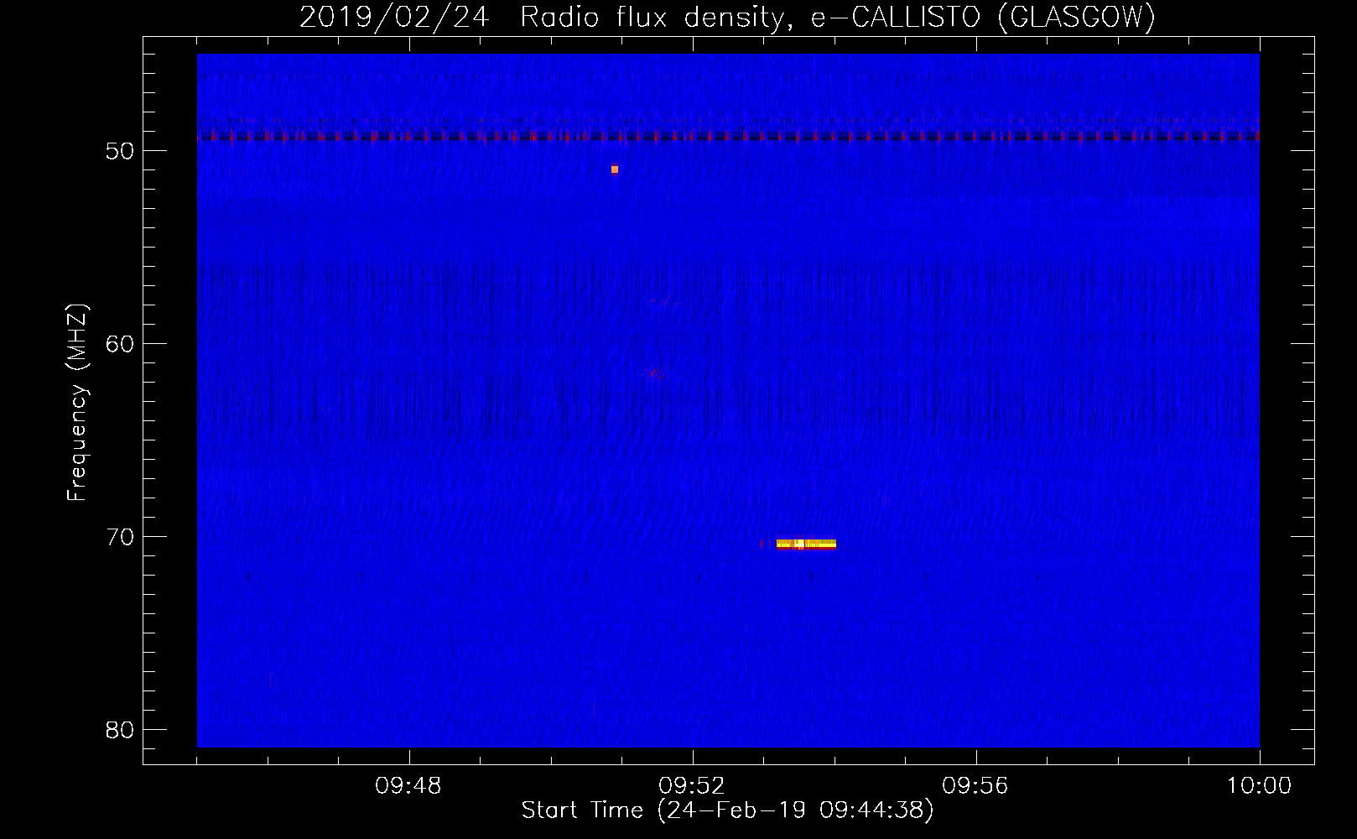
Task: Click the 09:56 time tick label
Action: tap(975, 786)
